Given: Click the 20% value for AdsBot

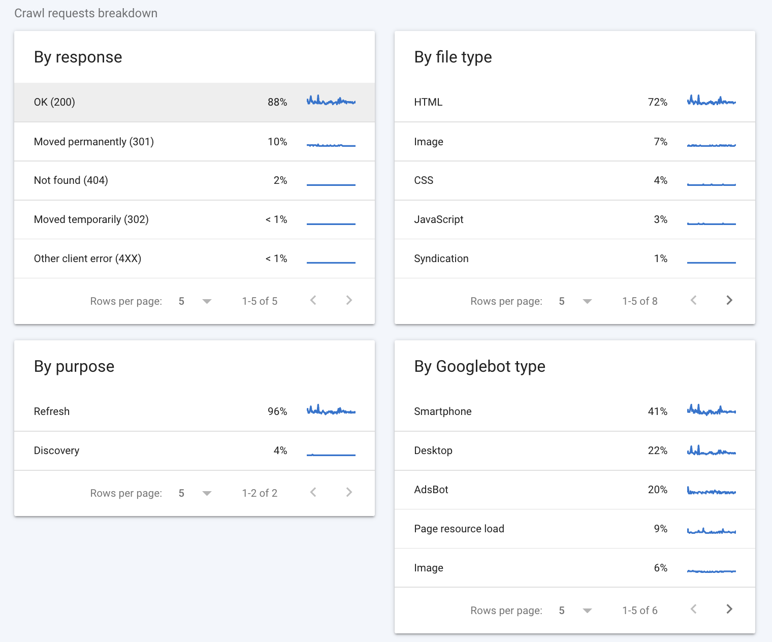Looking at the screenshot, I should pos(658,490).
